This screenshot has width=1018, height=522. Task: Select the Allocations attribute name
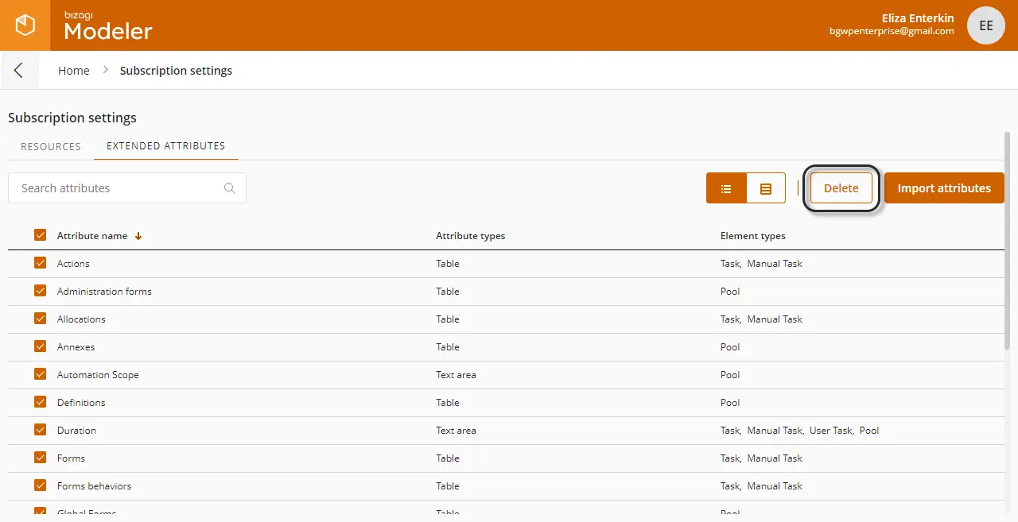(81, 319)
